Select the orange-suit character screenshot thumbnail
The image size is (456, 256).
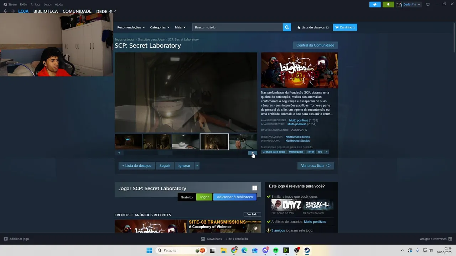243,142
